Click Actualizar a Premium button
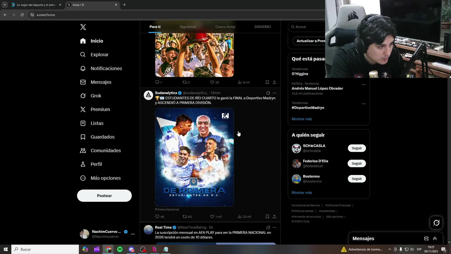 pyautogui.click(x=309, y=41)
